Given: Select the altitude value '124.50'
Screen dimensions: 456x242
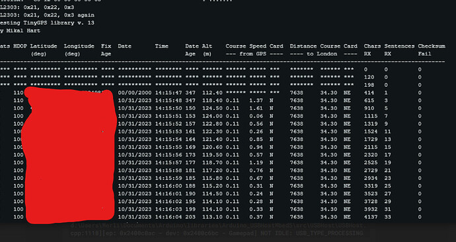Looking at the screenshot, I should 212,108.
